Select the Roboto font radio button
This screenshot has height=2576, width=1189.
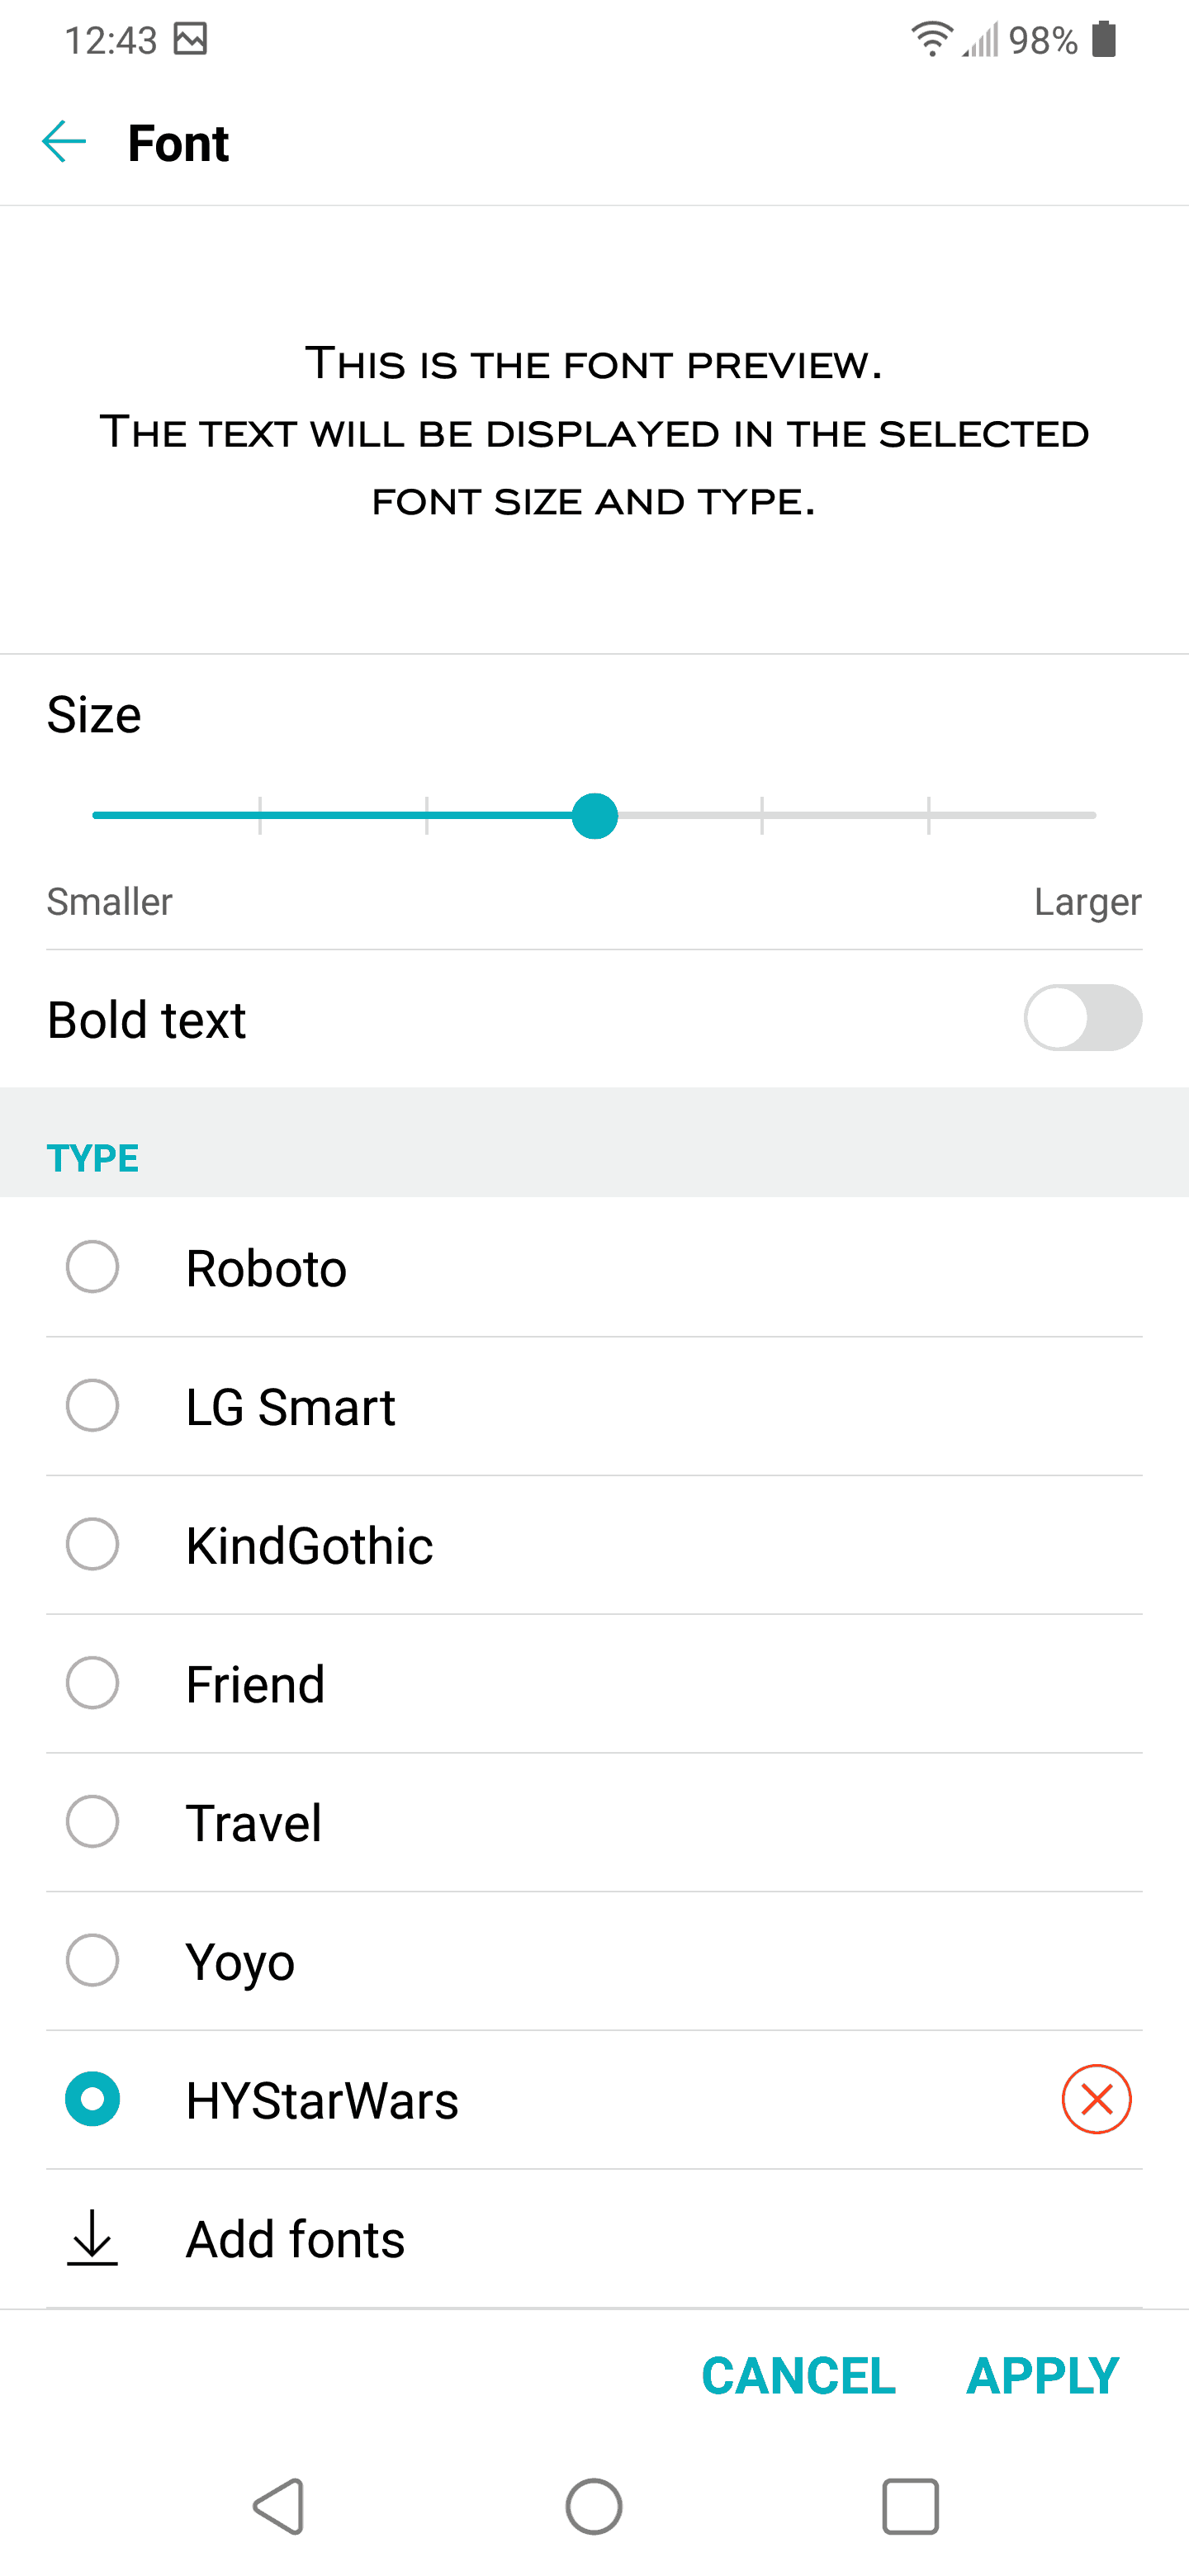(x=93, y=1267)
